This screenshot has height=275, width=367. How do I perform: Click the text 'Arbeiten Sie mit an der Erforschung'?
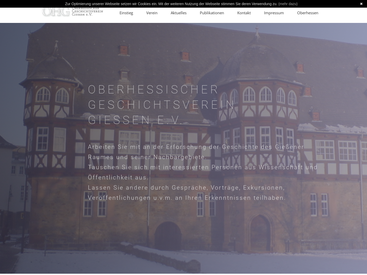pyautogui.click(x=147, y=147)
